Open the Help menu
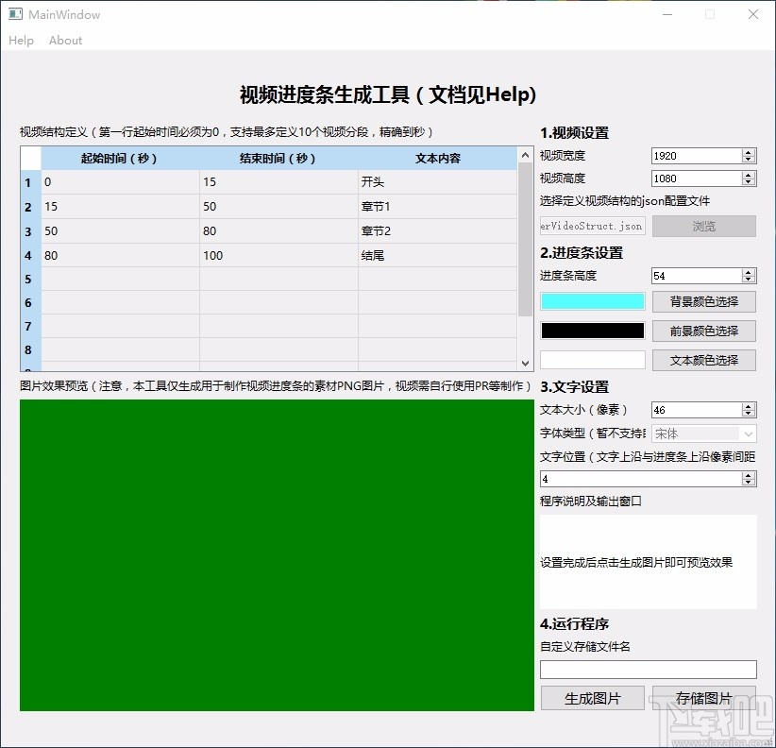The width and height of the screenshot is (776, 748). click(21, 41)
